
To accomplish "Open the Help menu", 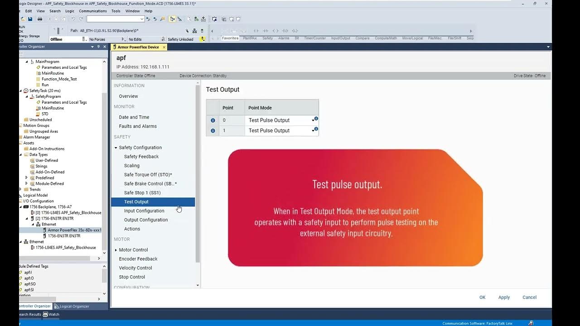I will pos(148,11).
